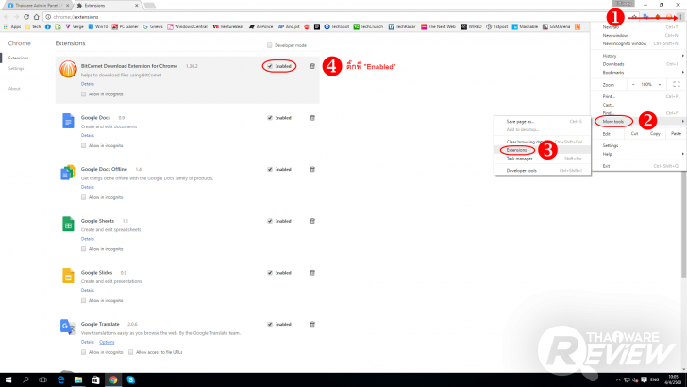Click the Google Docs extension icon

68,121
